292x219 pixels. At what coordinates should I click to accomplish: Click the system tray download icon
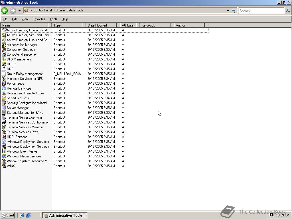(x=272, y=215)
